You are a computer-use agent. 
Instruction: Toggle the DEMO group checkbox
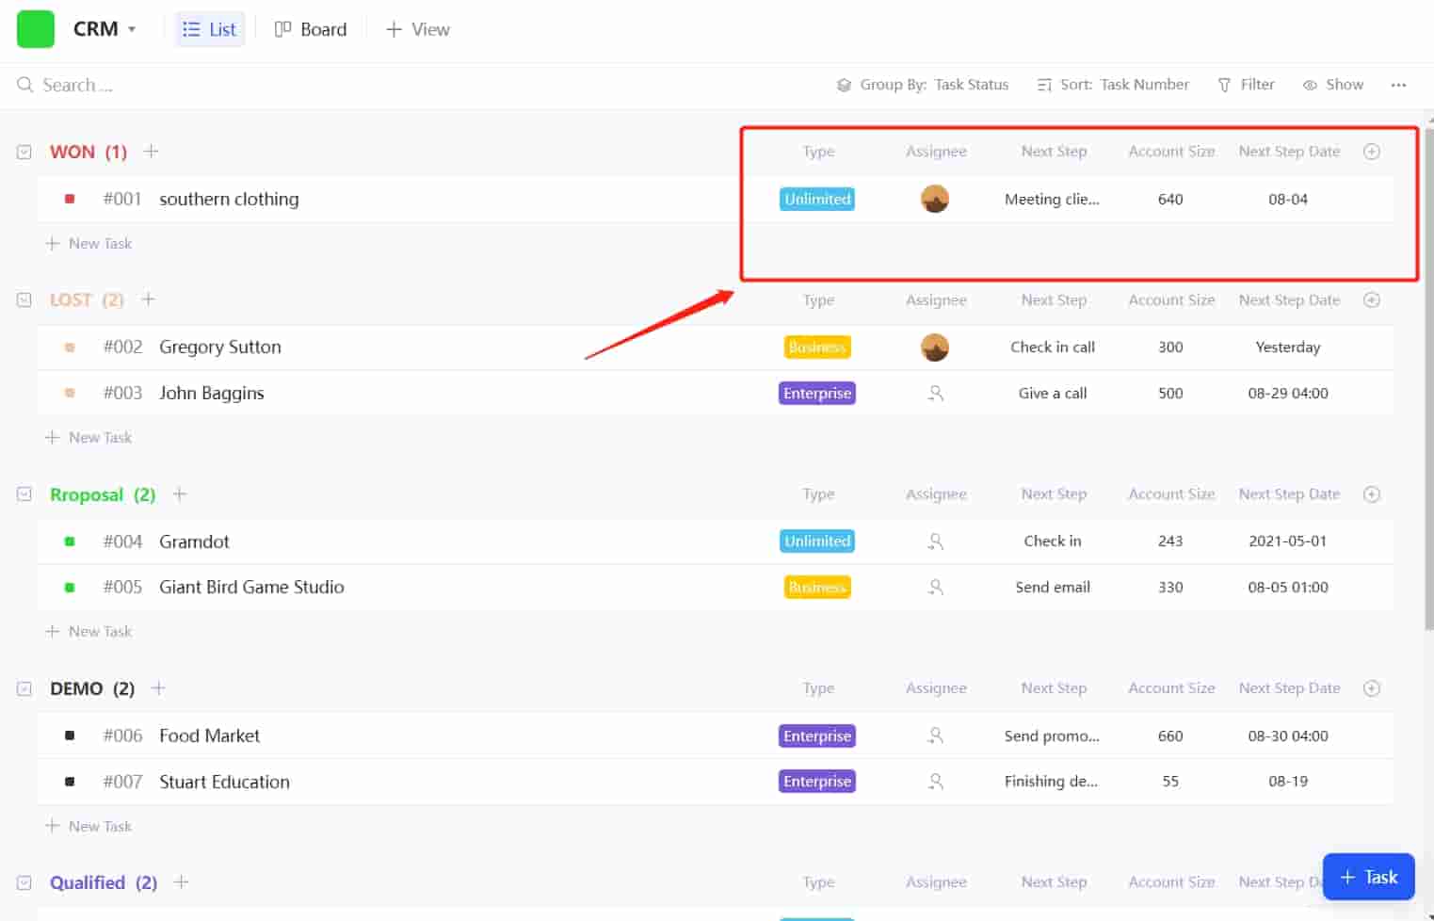(24, 688)
